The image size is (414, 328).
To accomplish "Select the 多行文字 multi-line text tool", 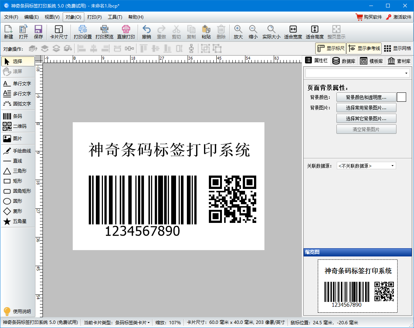I will (x=18, y=94).
